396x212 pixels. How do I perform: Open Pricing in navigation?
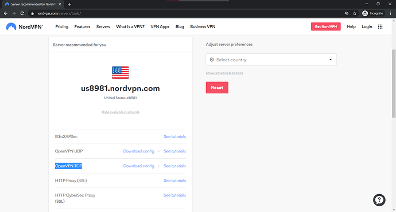62,26
